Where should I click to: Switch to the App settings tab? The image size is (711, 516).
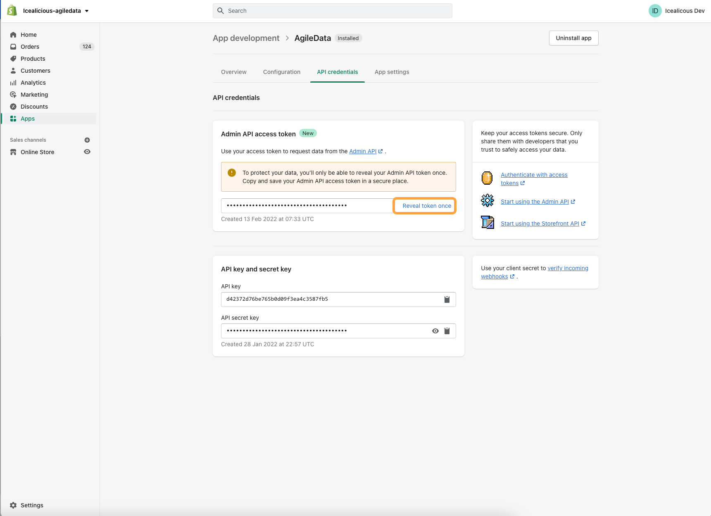(392, 72)
